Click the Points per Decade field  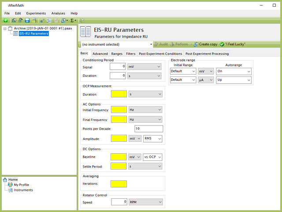pyautogui.click(x=149, y=129)
